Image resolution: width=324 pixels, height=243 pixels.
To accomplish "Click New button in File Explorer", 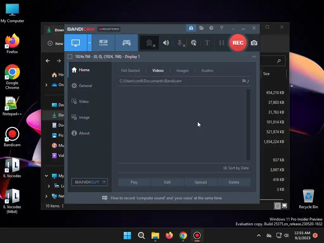I will (55, 43).
